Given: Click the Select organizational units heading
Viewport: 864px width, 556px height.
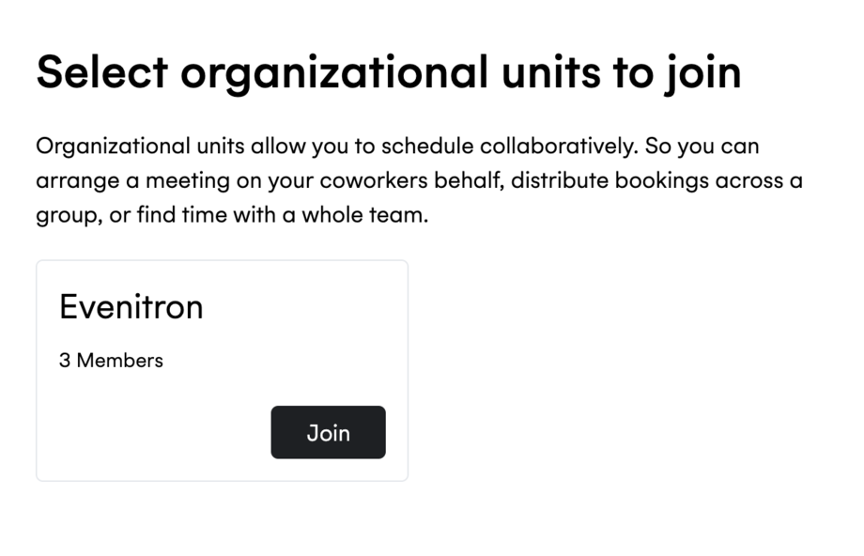Looking at the screenshot, I should click(x=389, y=72).
